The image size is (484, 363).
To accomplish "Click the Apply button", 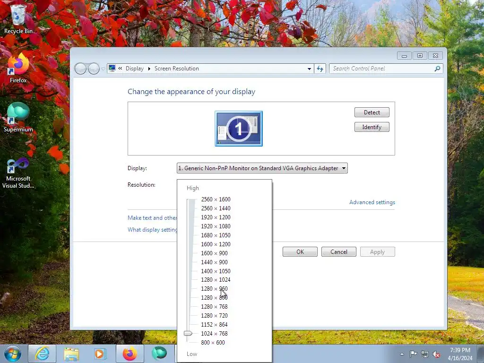I will point(378,252).
